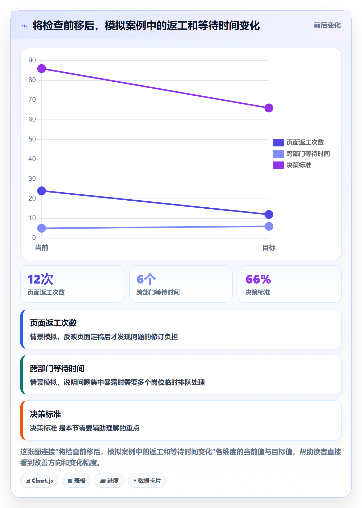The height and width of the screenshot is (508, 362).
Task: Click the 跨部门等待时间 data point at 当前
Action: [x=42, y=228]
